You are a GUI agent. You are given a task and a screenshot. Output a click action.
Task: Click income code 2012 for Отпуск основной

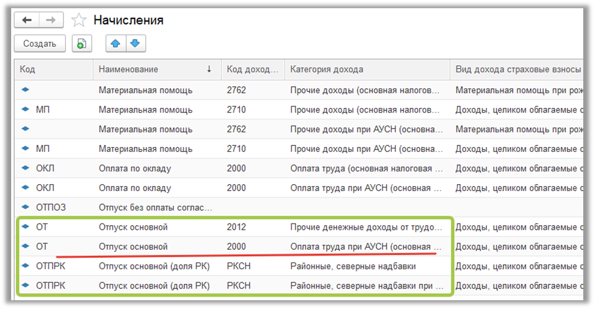(x=236, y=227)
